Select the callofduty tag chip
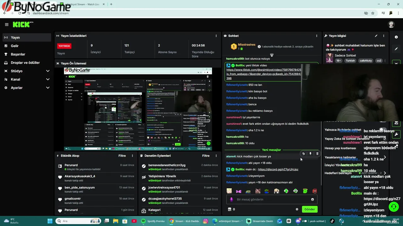 [x=366, y=61]
